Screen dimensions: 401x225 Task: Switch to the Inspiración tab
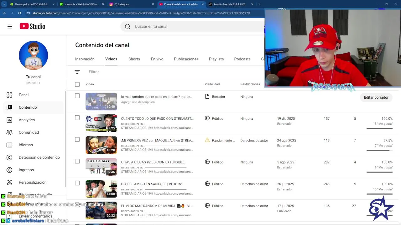(85, 59)
